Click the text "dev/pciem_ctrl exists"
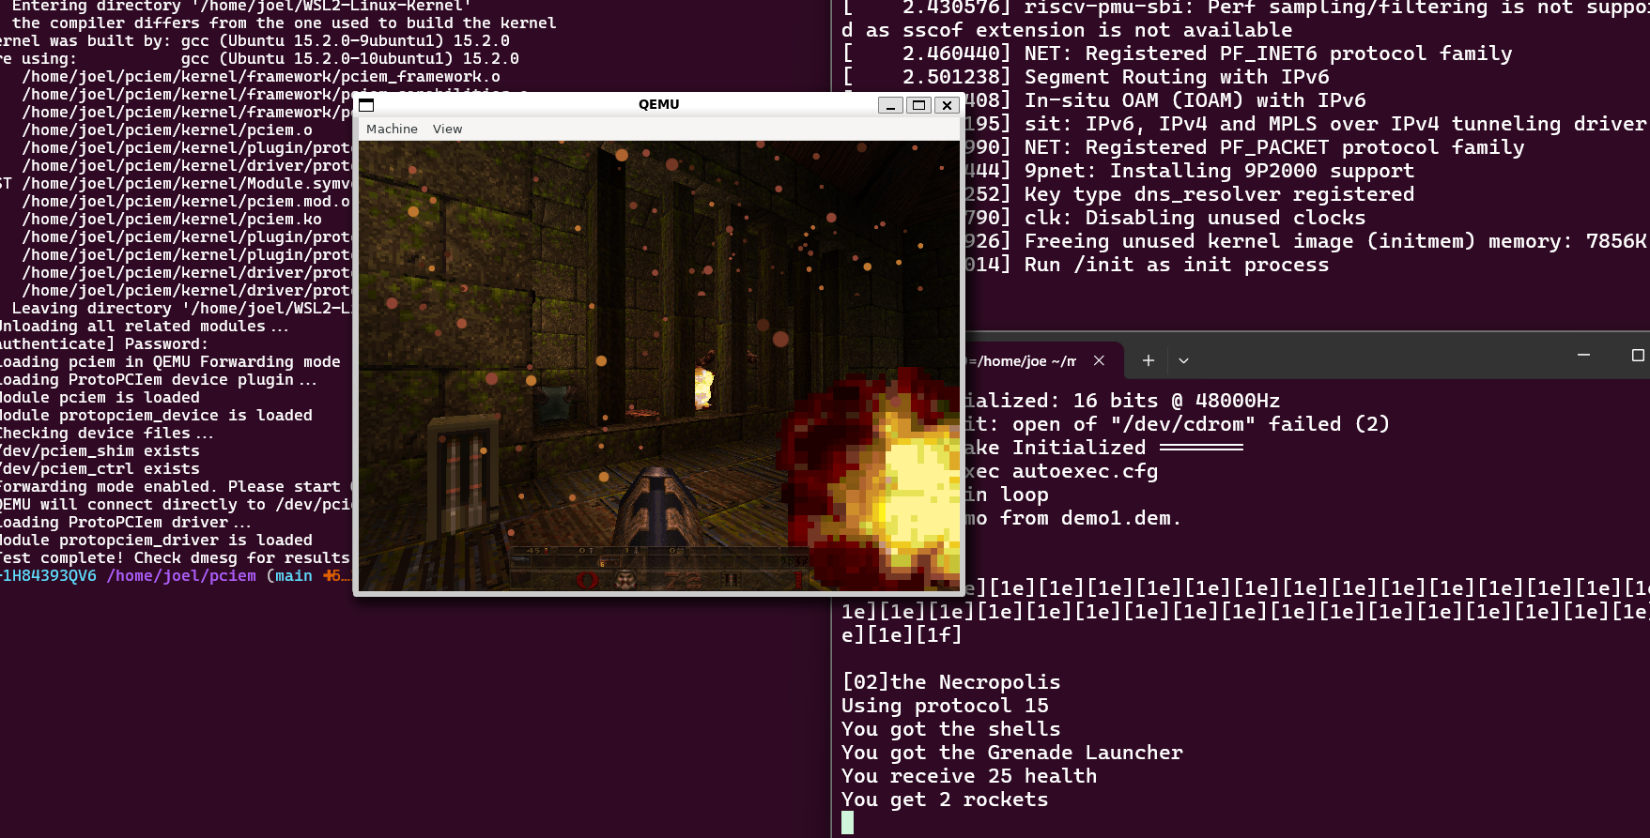 (100, 469)
